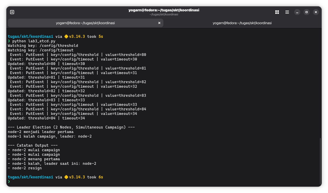Open the hamburger main menu

coord(287,12)
